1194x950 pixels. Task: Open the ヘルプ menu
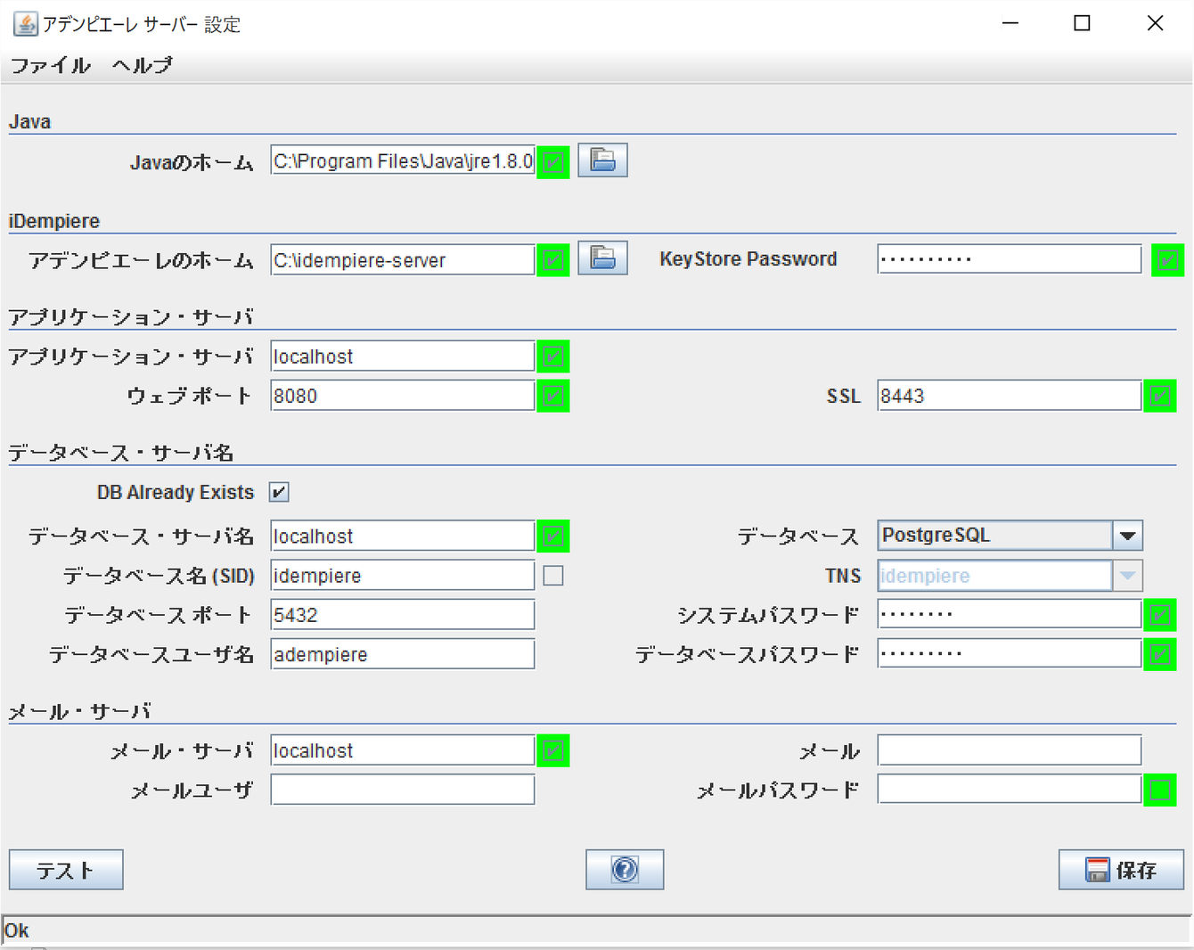[x=141, y=65]
